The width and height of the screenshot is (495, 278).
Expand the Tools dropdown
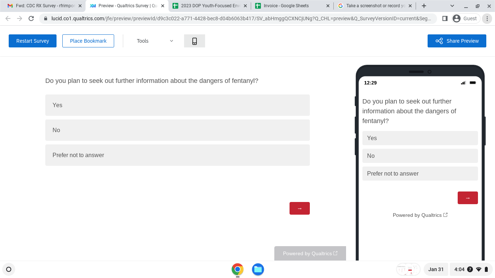click(x=155, y=41)
